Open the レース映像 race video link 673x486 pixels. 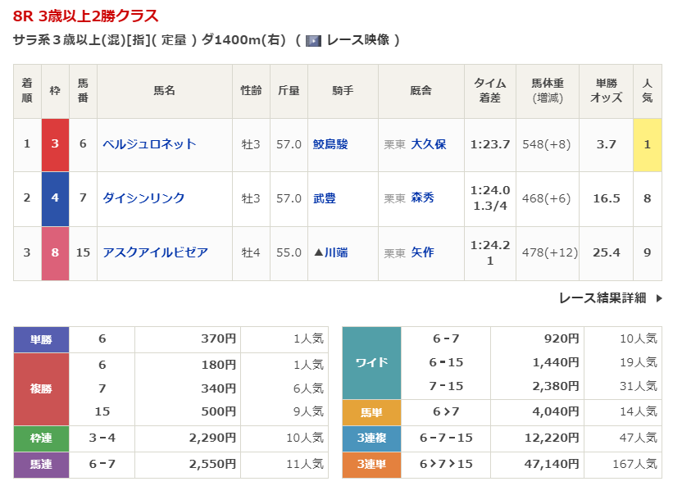coord(357,40)
